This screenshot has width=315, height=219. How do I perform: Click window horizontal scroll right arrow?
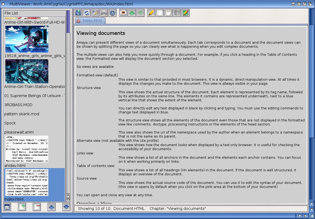click(305, 216)
